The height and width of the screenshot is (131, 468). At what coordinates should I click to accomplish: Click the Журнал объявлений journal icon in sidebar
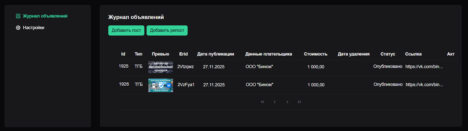coord(18,16)
